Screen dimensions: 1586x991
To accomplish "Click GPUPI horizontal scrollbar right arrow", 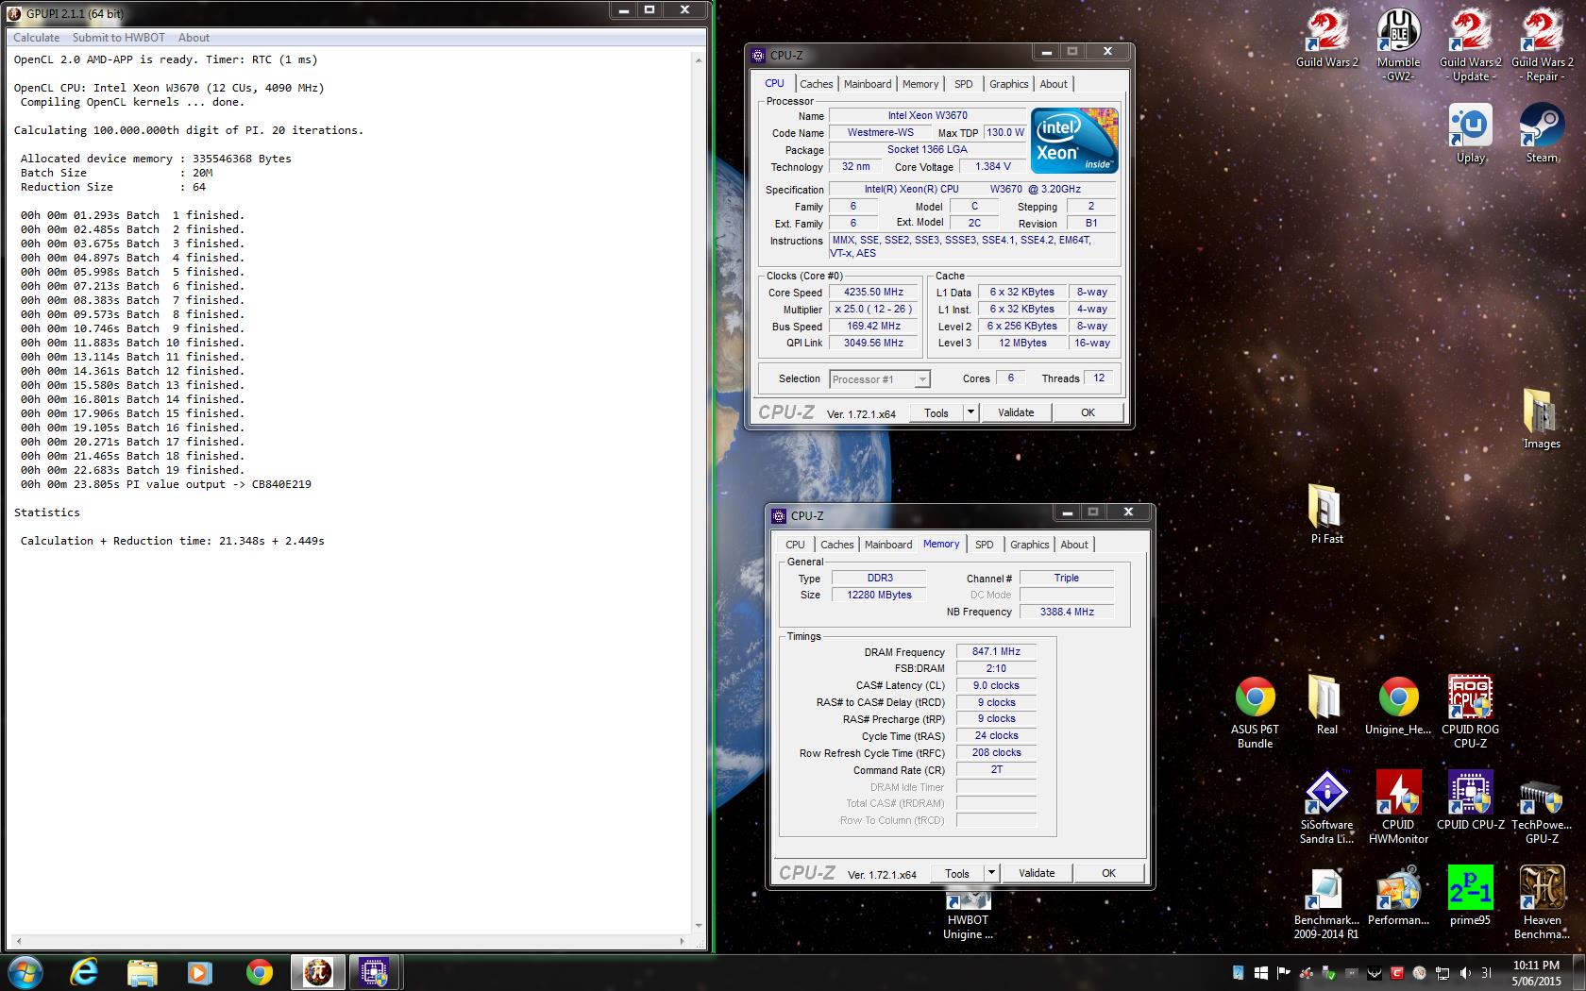I will point(683,941).
